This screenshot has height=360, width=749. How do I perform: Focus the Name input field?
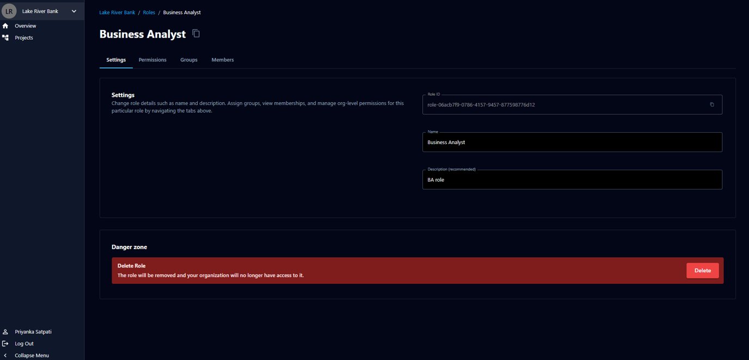click(572, 142)
